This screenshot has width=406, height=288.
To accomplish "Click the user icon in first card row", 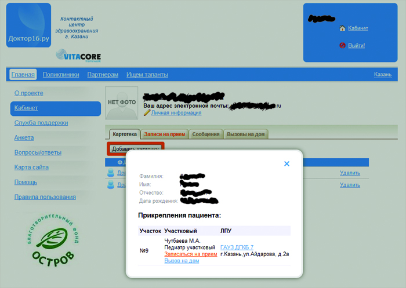I will click(x=111, y=173).
